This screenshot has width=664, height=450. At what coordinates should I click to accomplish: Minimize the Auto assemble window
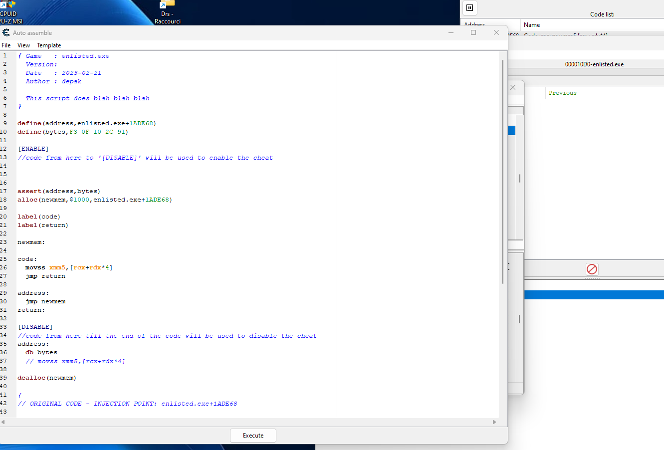451,33
